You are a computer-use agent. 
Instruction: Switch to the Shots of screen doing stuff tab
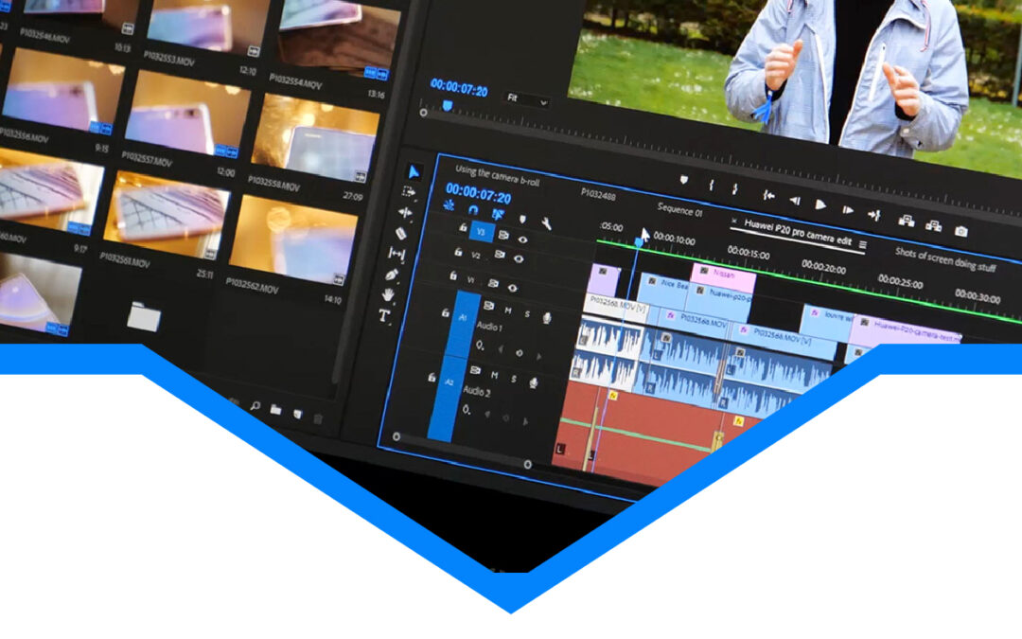point(945,259)
